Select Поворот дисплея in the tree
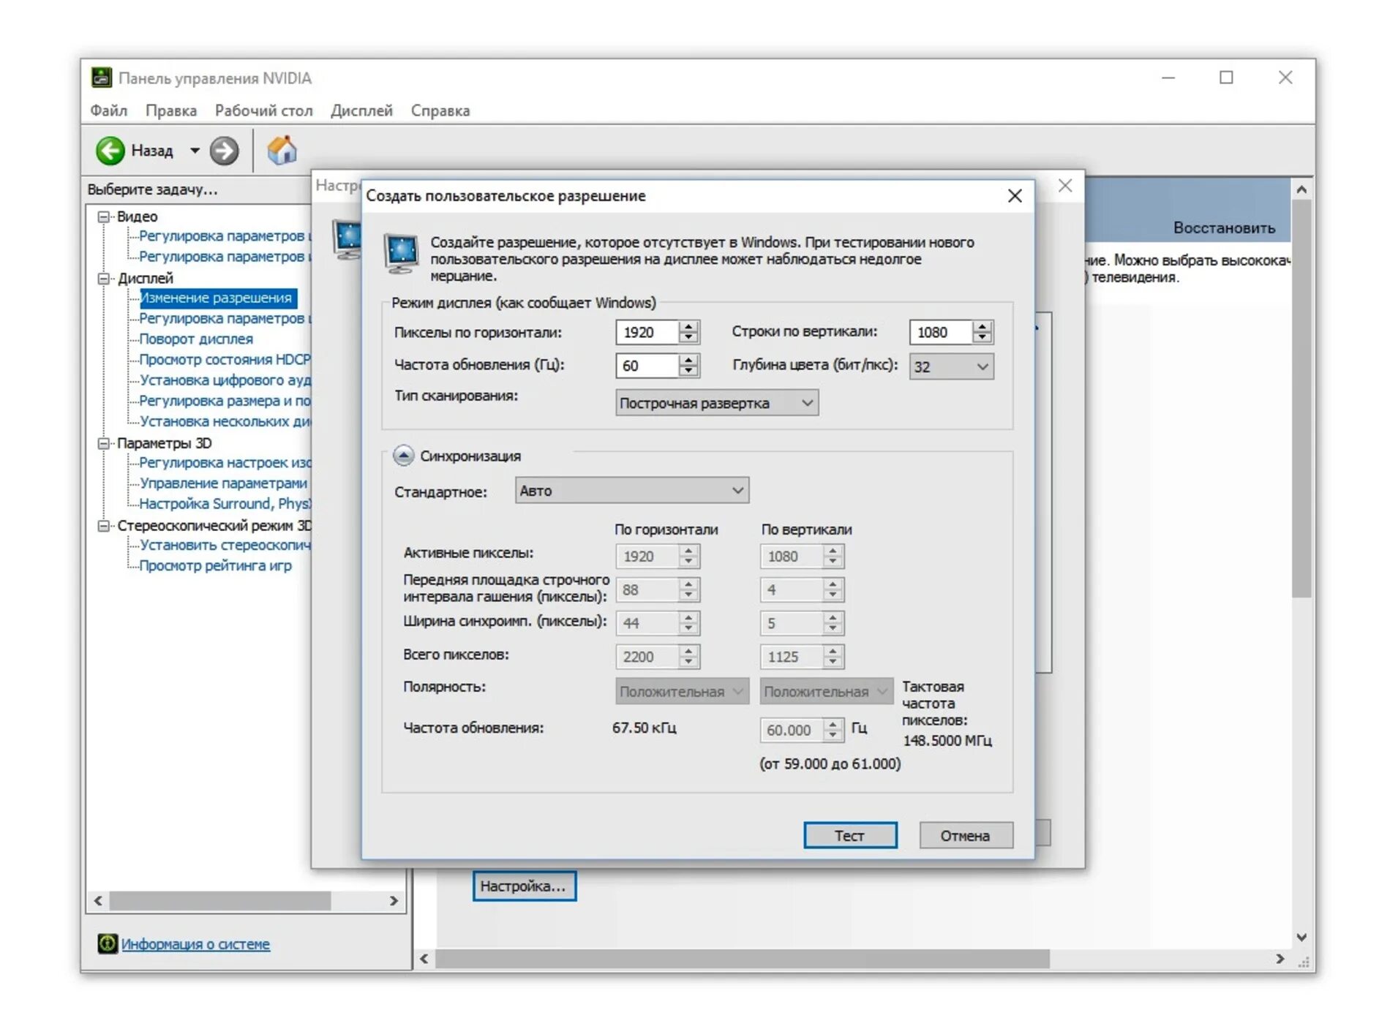Screen dimensions: 1390x1029 click(196, 339)
